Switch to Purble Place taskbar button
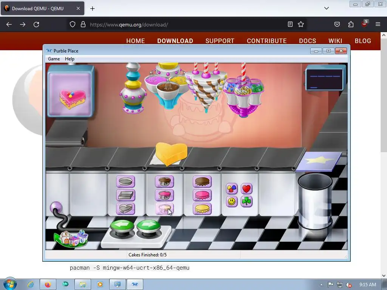Image resolution: width=387 pixels, height=290 pixels. (135, 284)
